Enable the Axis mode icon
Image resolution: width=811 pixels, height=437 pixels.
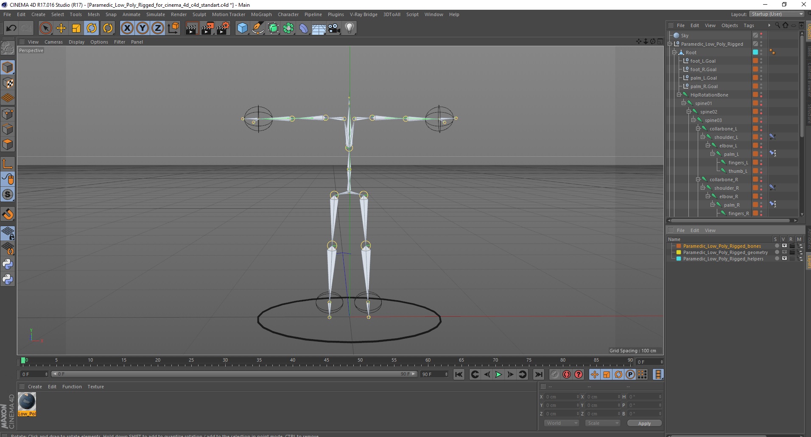pos(8,164)
